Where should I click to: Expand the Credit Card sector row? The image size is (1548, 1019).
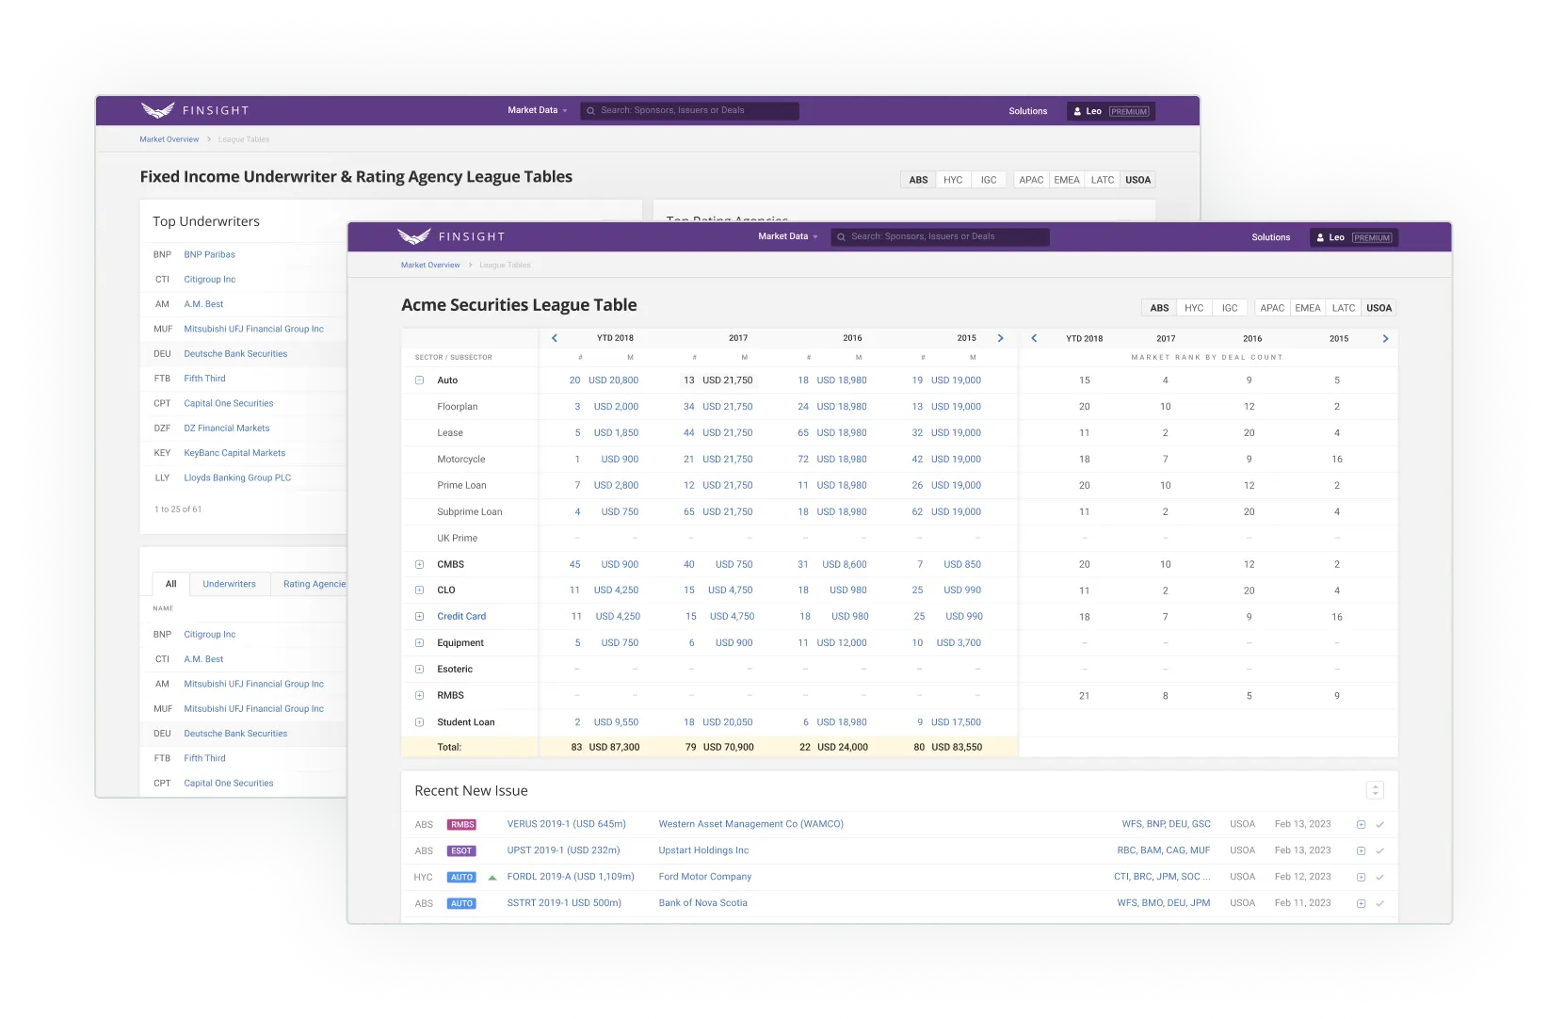click(x=419, y=617)
